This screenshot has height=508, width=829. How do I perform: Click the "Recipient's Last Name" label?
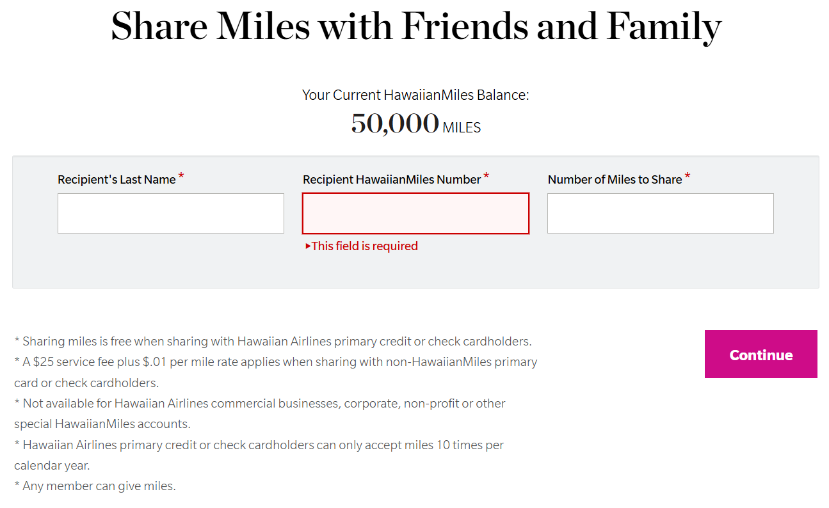(117, 180)
